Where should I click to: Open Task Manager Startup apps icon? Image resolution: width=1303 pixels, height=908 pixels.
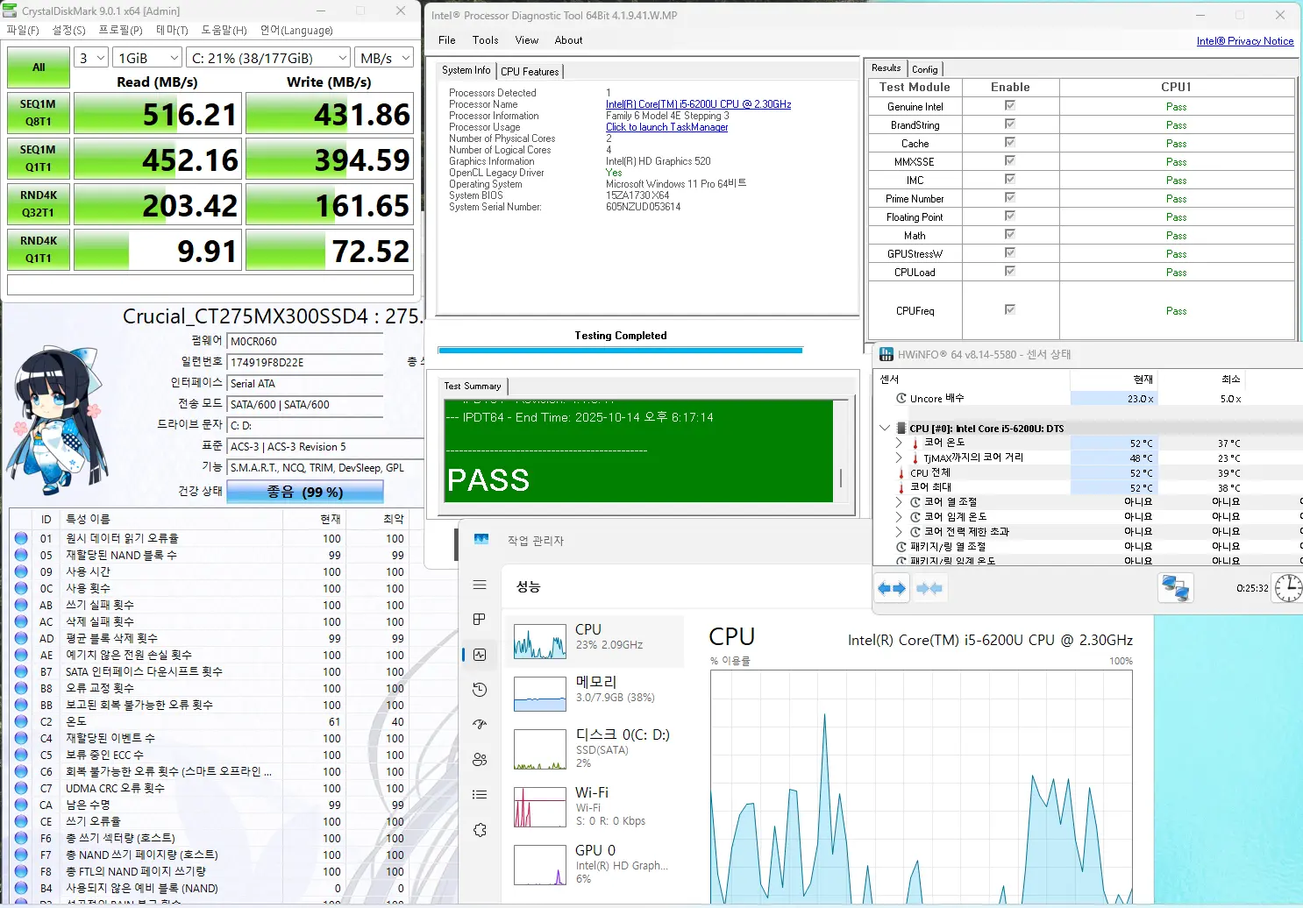pyautogui.click(x=480, y=725)
